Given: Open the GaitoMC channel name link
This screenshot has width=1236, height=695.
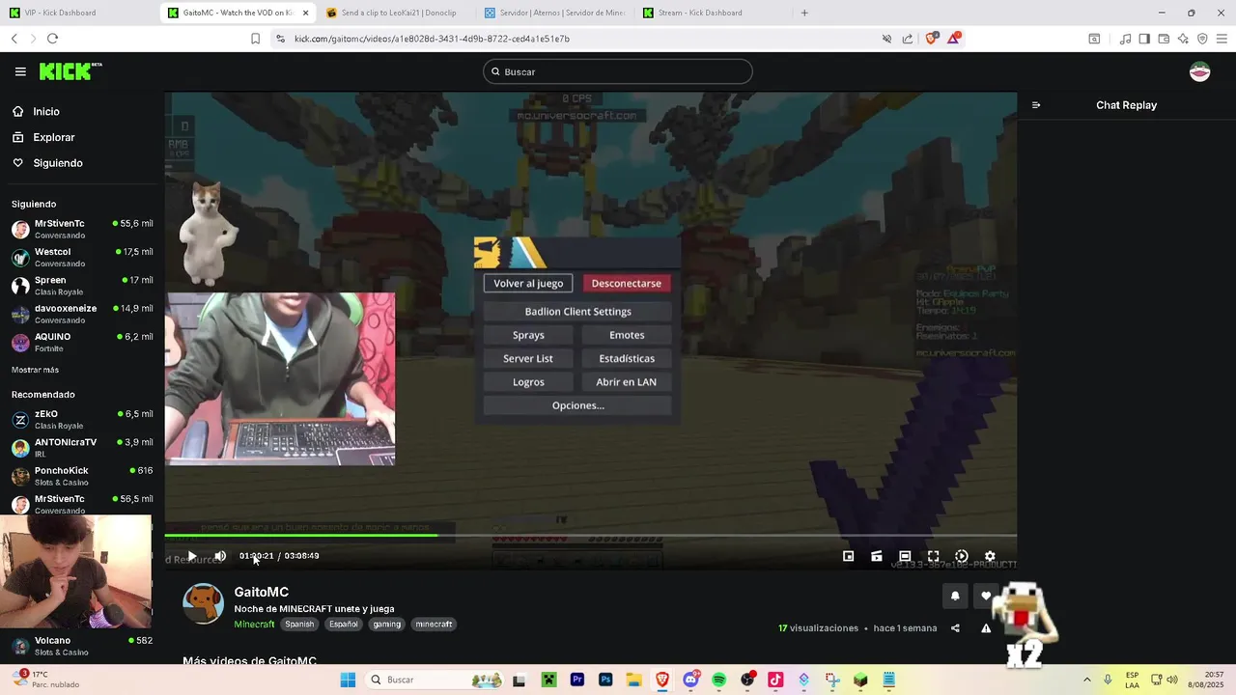Looking at the screenshot, I should (261, 592).
